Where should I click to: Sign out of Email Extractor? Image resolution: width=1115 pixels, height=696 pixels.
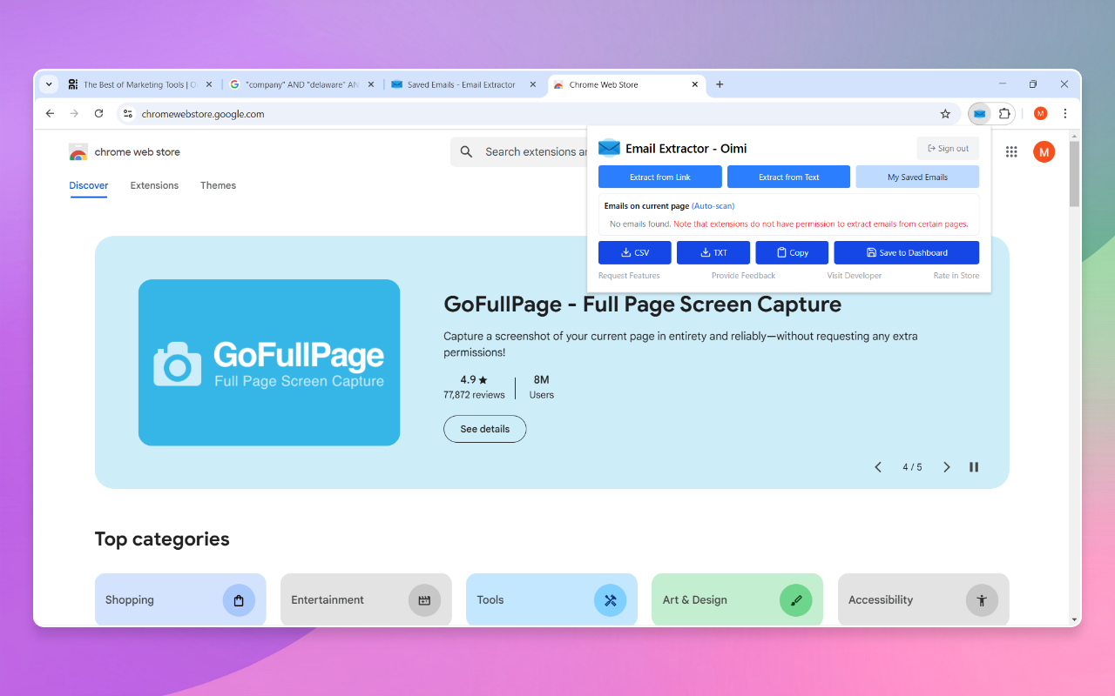[948, 149]
